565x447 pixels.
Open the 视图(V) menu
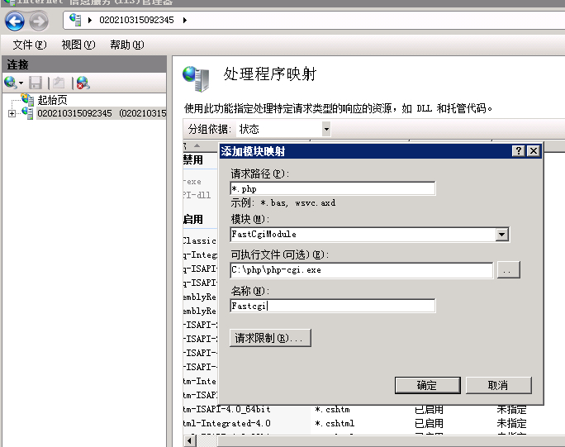pyautogui.click(x=78, y=45)
